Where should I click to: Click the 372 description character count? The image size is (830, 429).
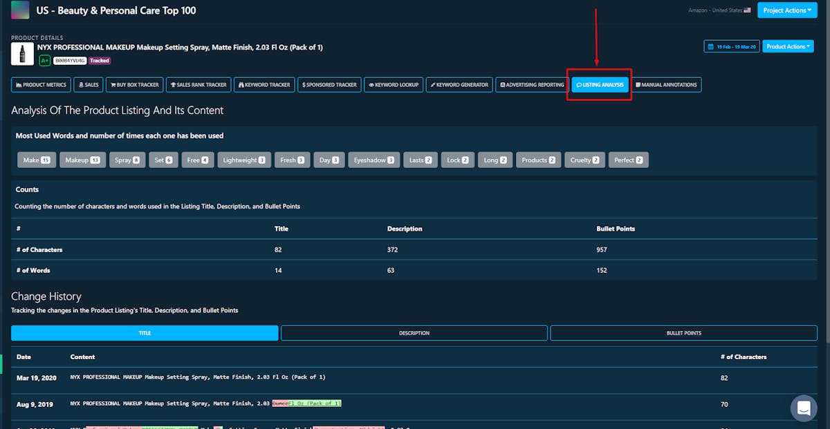tap(392, 249)
